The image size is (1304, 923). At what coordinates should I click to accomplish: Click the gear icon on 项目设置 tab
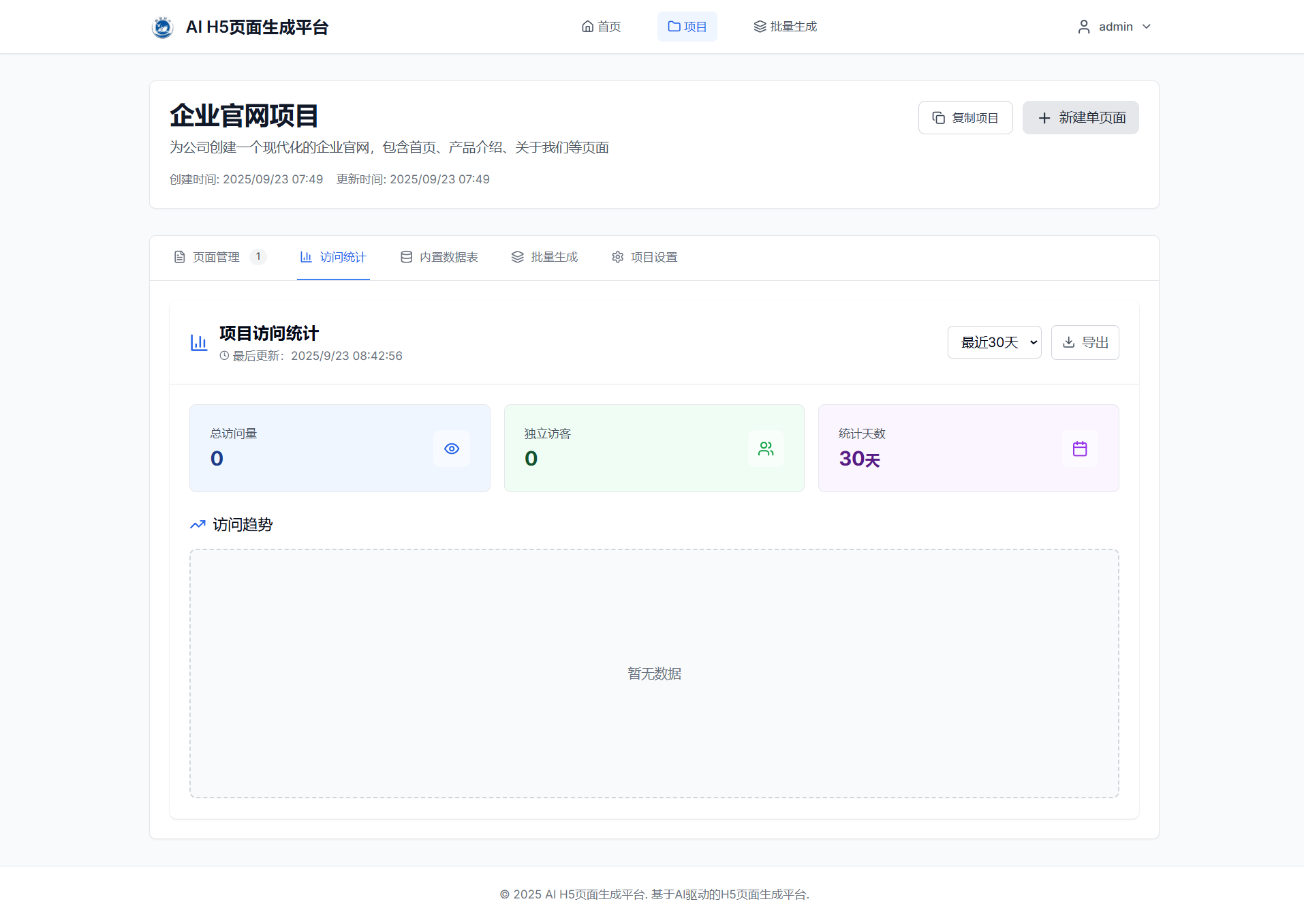[617, 257]
